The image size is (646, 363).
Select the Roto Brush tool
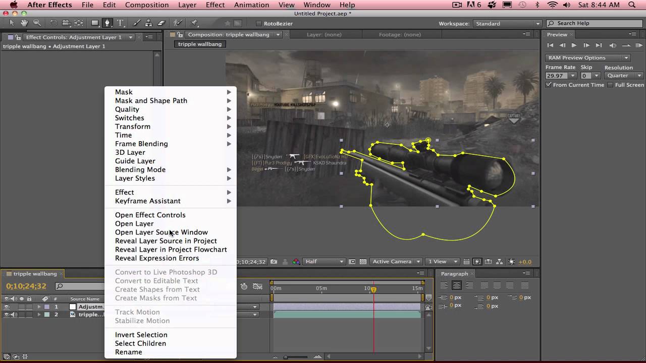pyautogui.click(x=178, y=23)
